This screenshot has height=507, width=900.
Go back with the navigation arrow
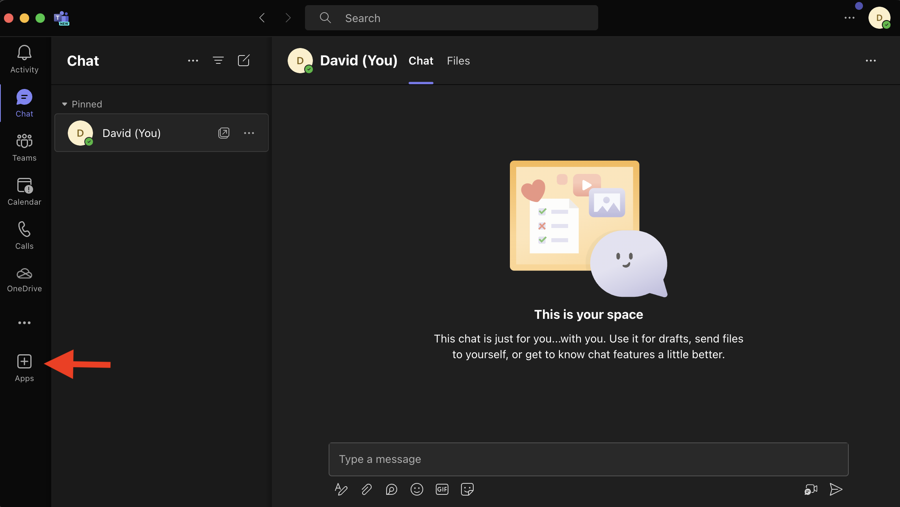[x=262, y=18]
